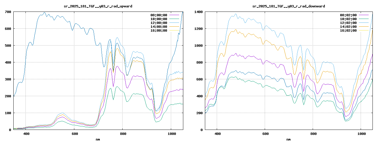Click y-axis tick 100 on upward chart
379x142 pixels.
tap(8, 113)
